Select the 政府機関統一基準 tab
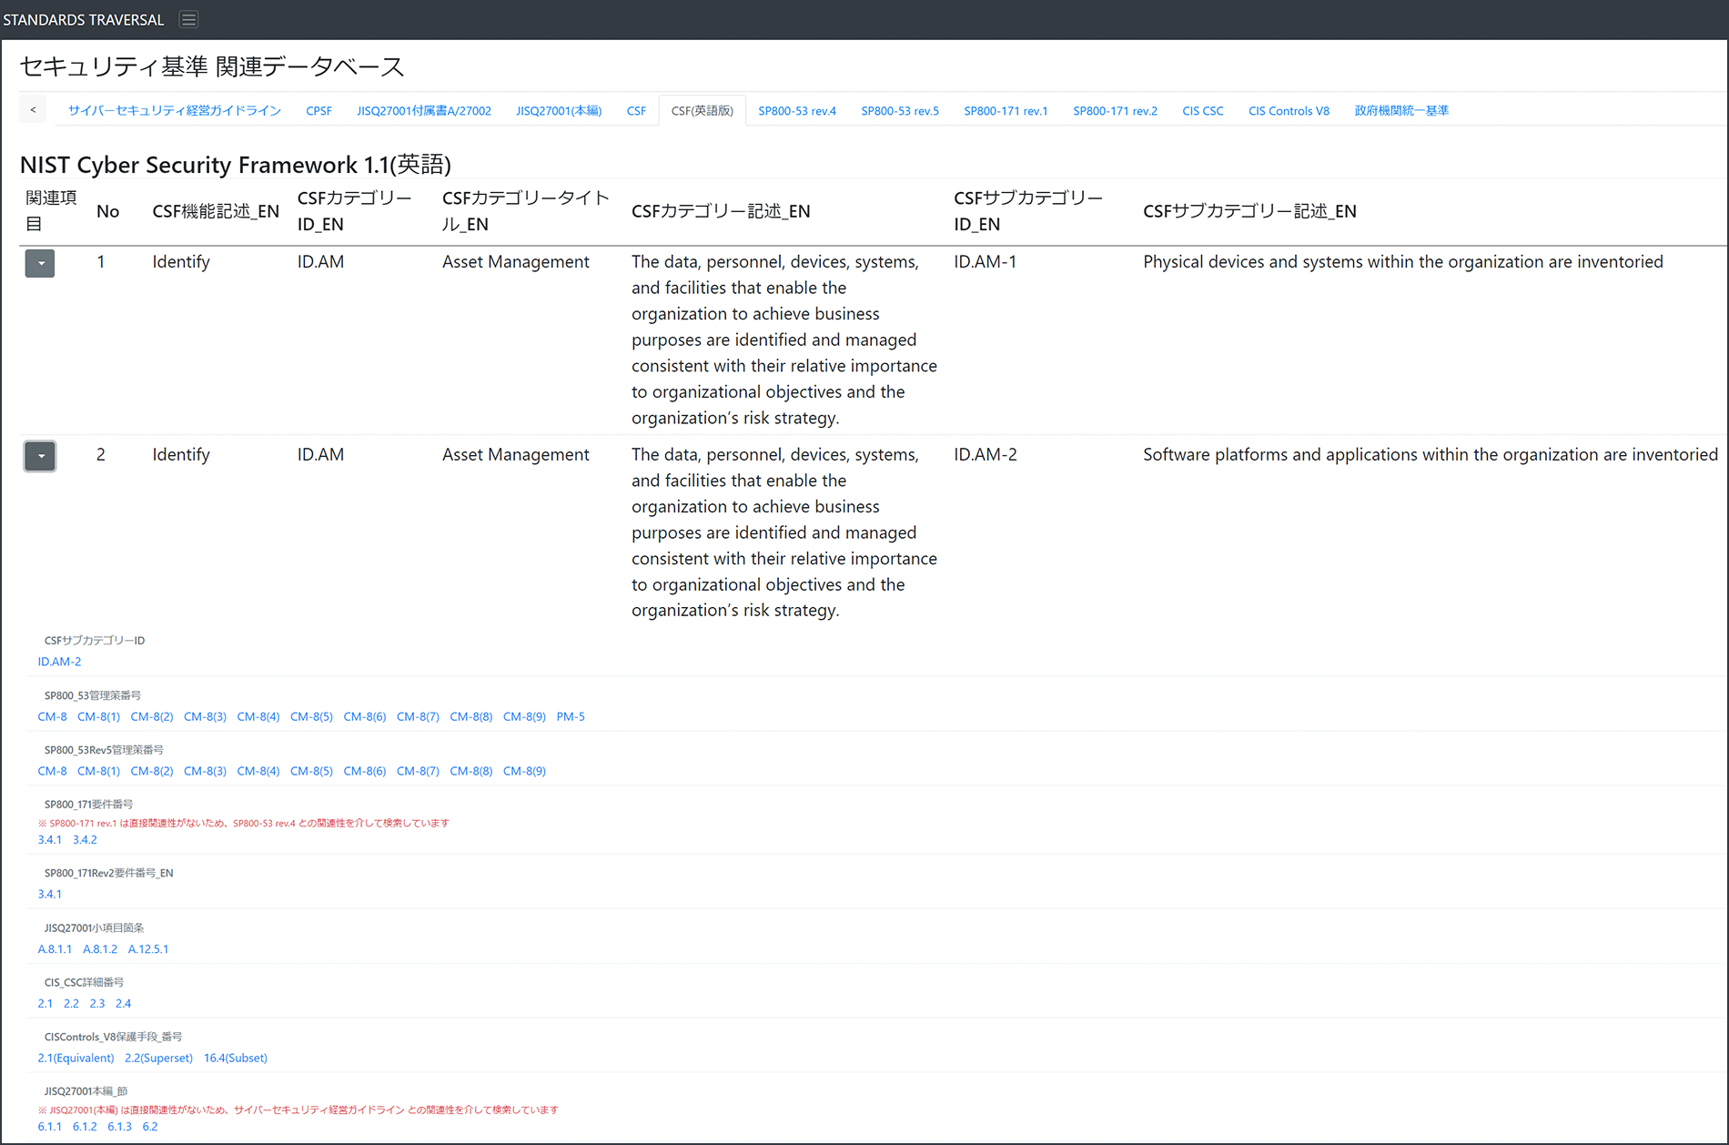 [x=1401, y=110]
